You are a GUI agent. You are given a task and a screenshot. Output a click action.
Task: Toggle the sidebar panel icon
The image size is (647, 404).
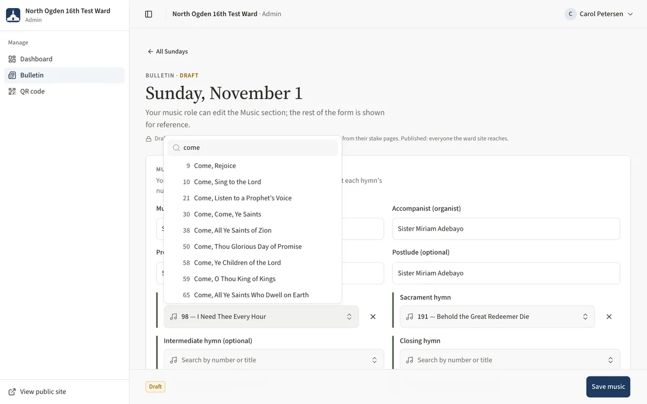click(x=149, y=14)
